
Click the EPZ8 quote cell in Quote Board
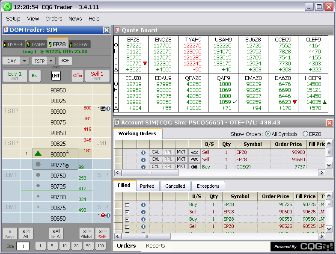coord(133,55)
